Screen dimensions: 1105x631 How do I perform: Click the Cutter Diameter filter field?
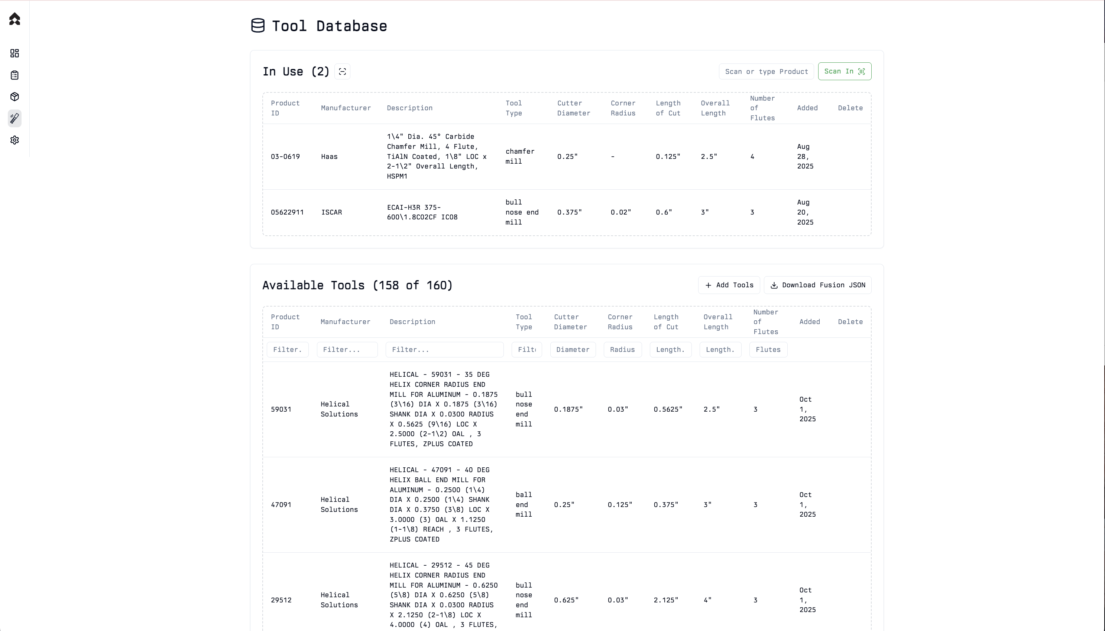[x=573, y=350]
